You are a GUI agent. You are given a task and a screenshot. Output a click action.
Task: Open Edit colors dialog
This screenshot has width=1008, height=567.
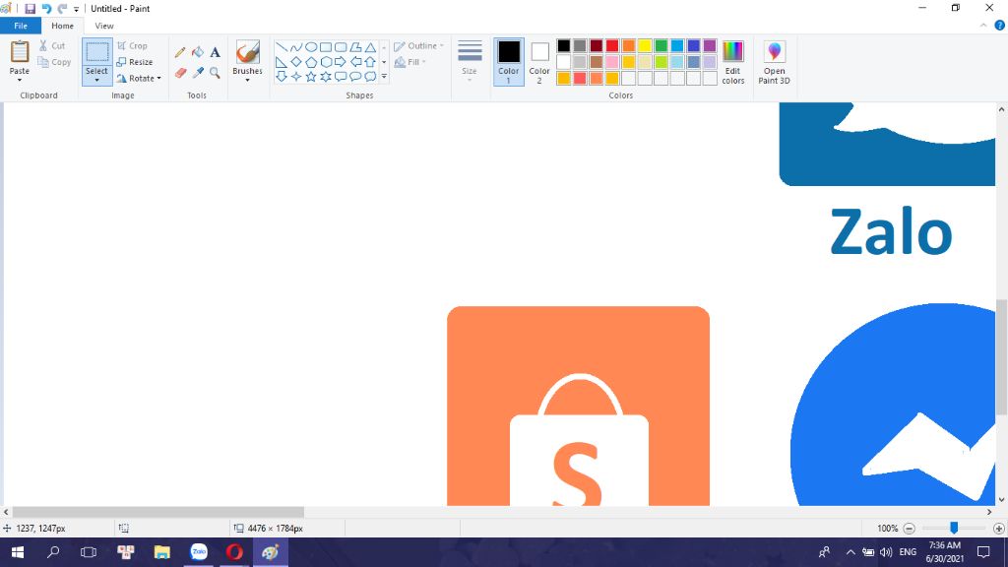coord(732,62)
